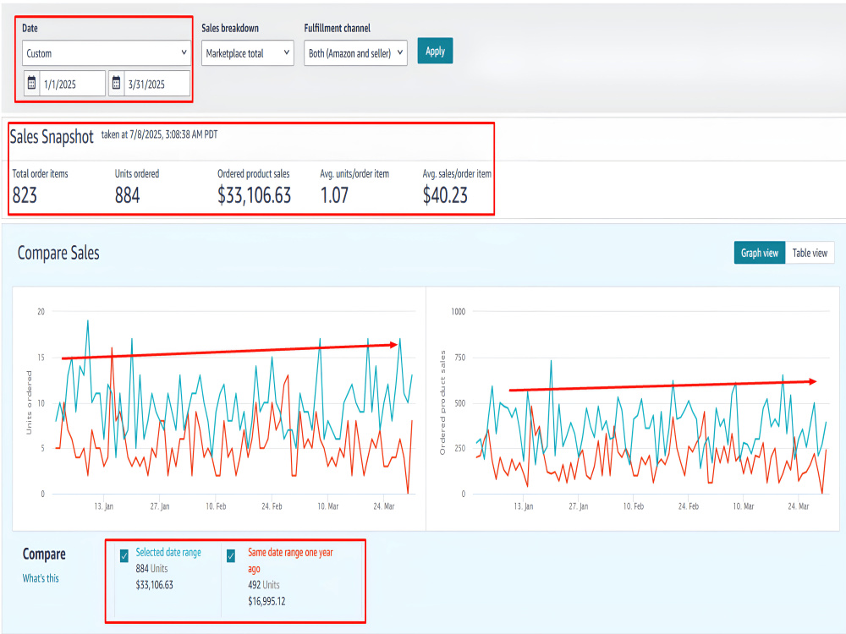The image size is (846, 634).
Task: Select Ordered product sales value $33,106.63
Action: (x=254, y=194)
